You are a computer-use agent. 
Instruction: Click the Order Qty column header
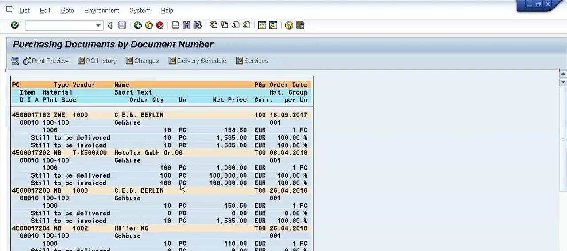pyautogui.click(x=147, y=100)
